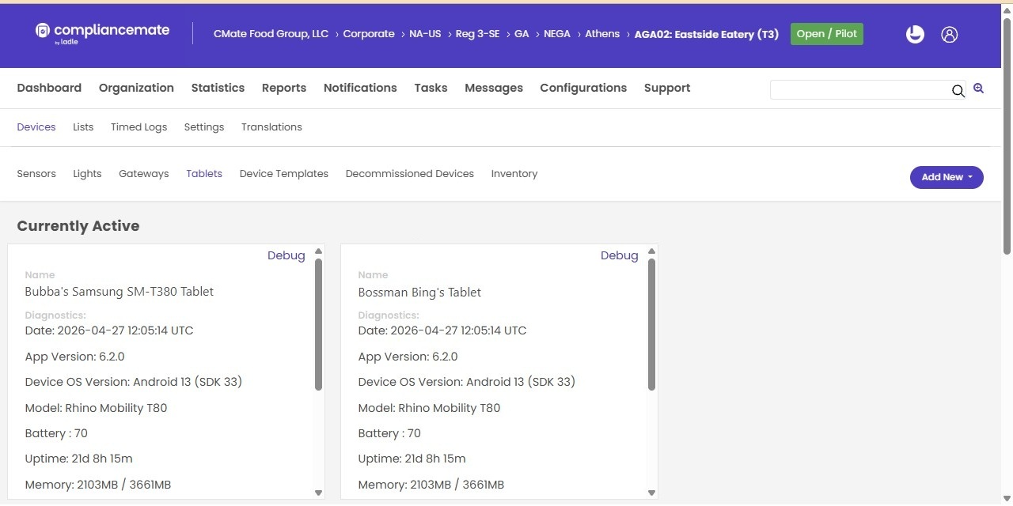Click the search magnifier icon
Viewport: 1013px width, 506px height.
coord(958,90)
